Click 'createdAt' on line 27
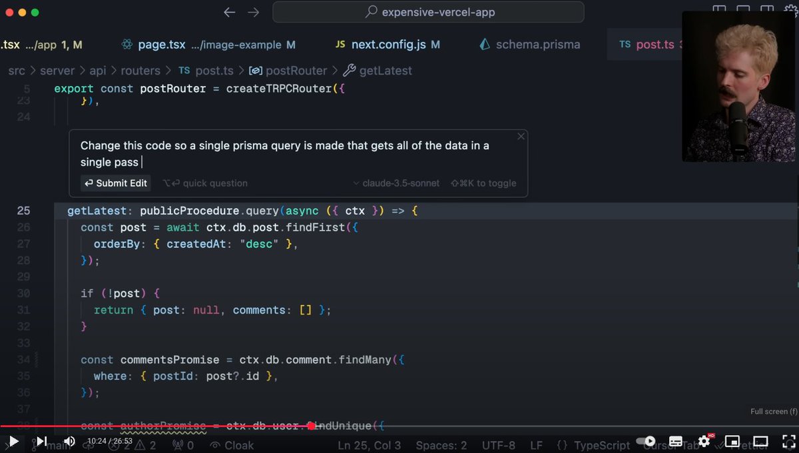Screen dimensions: 799x453 click(x=195, y=244)
